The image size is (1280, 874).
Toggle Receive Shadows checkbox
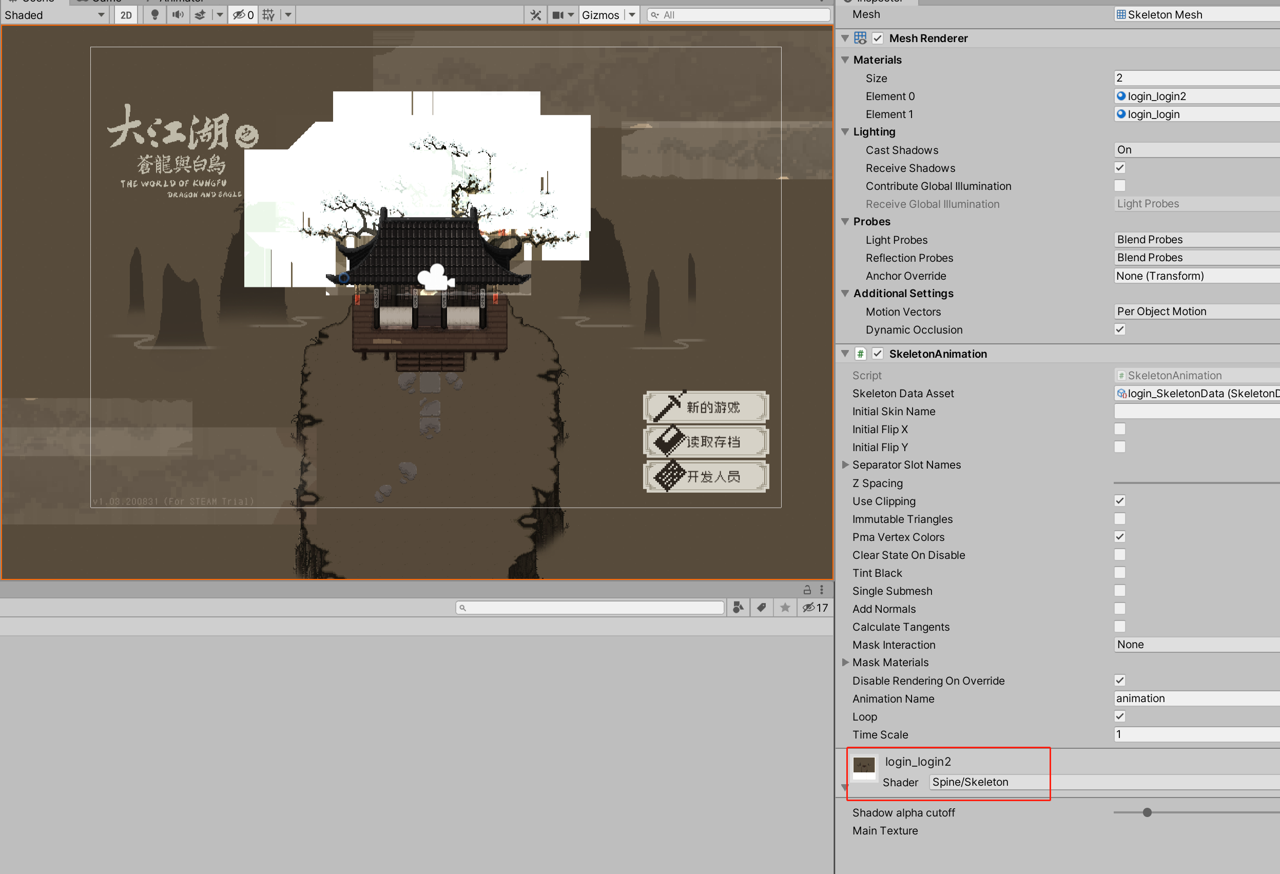1120,167
